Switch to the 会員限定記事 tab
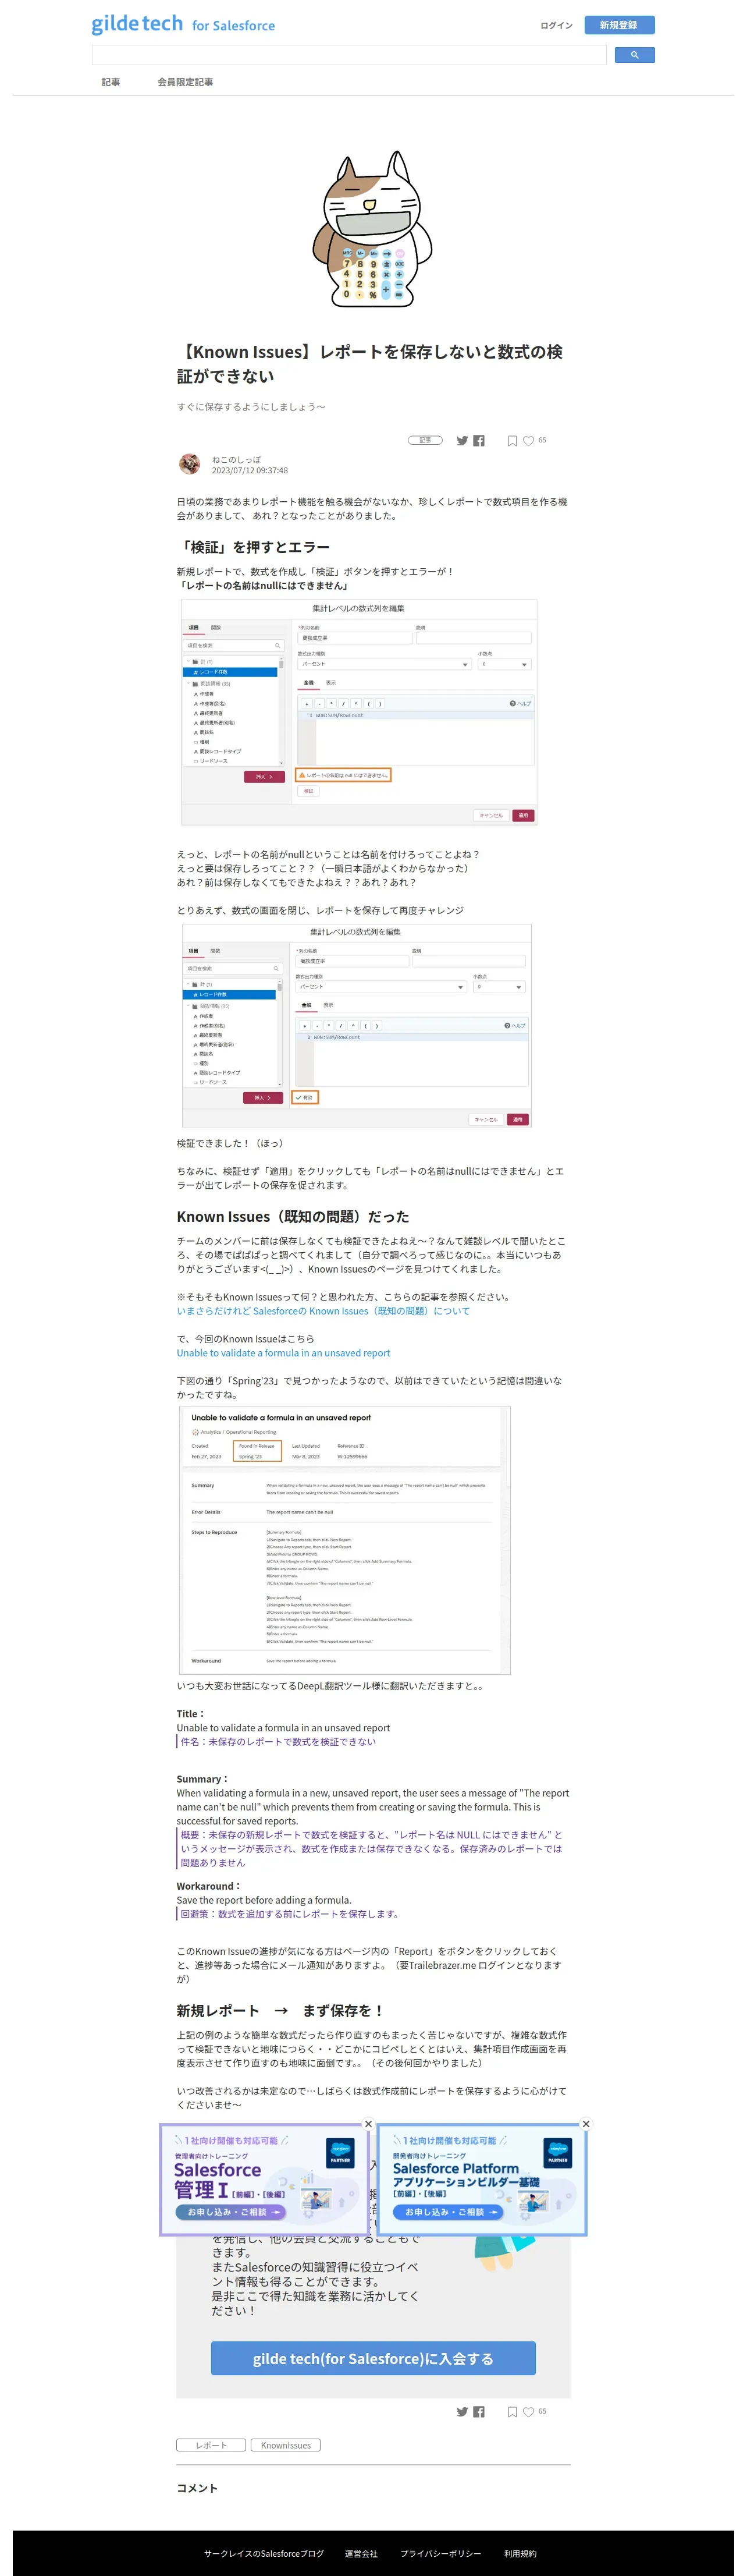 click(185, 82)
